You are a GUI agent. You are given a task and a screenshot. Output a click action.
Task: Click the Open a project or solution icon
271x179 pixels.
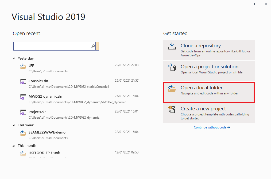(172, 67)
